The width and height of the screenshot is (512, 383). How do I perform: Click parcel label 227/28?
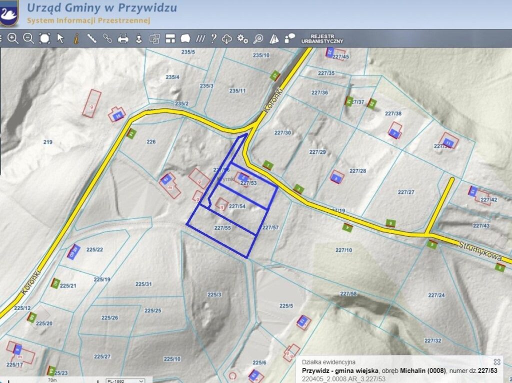tap(358, 171)
